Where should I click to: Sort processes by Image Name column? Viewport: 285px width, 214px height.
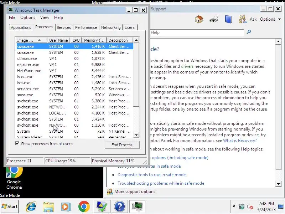pos(31,40)
